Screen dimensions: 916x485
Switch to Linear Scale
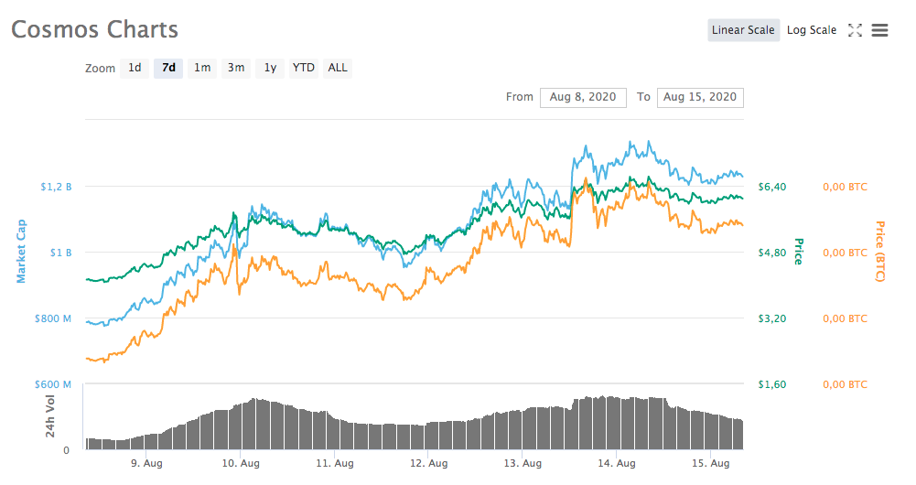(743, 30)
